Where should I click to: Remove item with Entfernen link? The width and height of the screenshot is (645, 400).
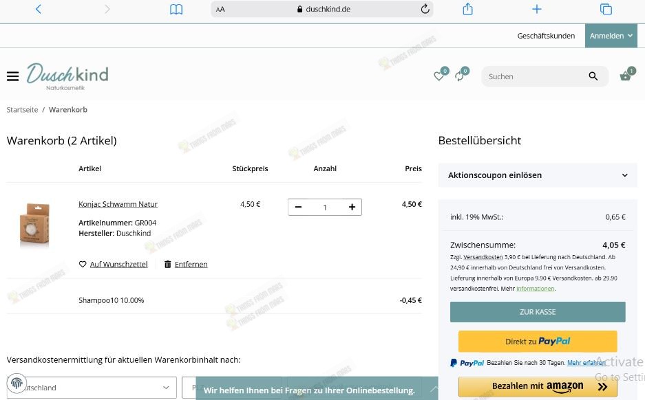click(x=191, y=264)
